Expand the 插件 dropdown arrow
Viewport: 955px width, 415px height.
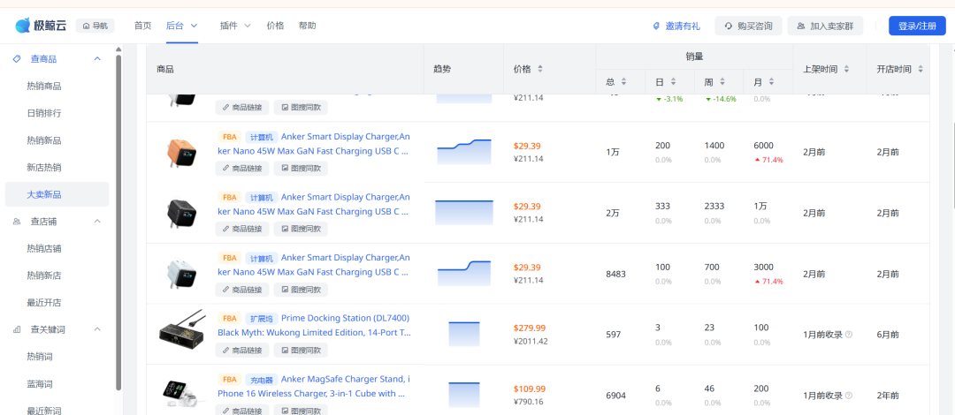[248, 26]
